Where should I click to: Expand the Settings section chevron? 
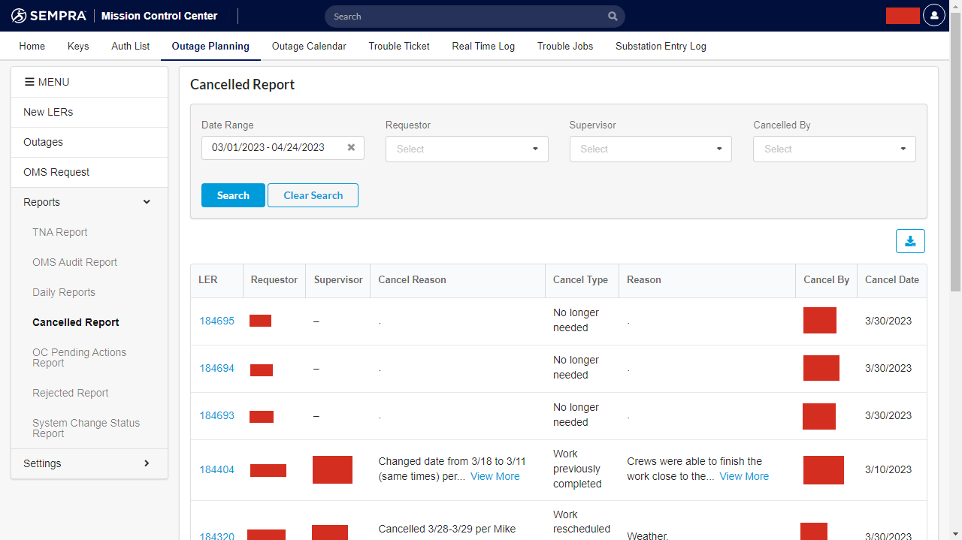147,463
